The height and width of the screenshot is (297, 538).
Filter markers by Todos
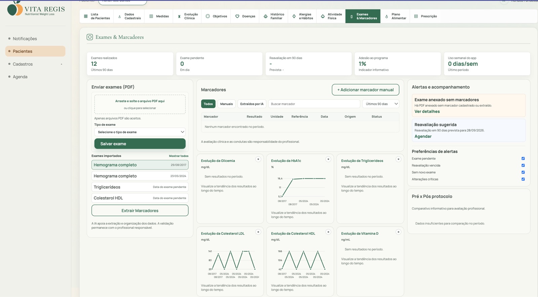coord(208,104)
